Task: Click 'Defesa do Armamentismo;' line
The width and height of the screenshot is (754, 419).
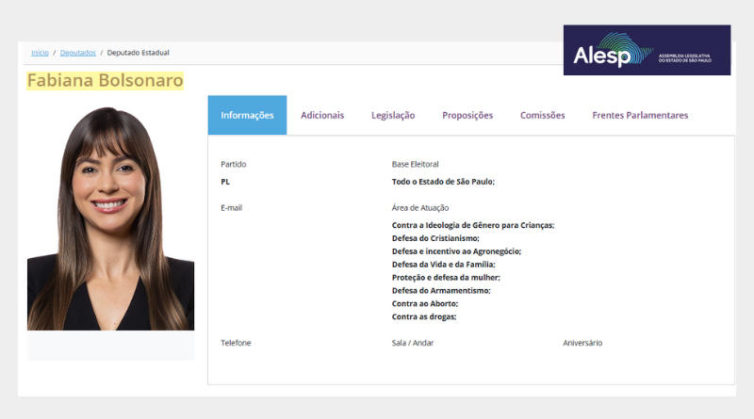Action: coord(441,291)
